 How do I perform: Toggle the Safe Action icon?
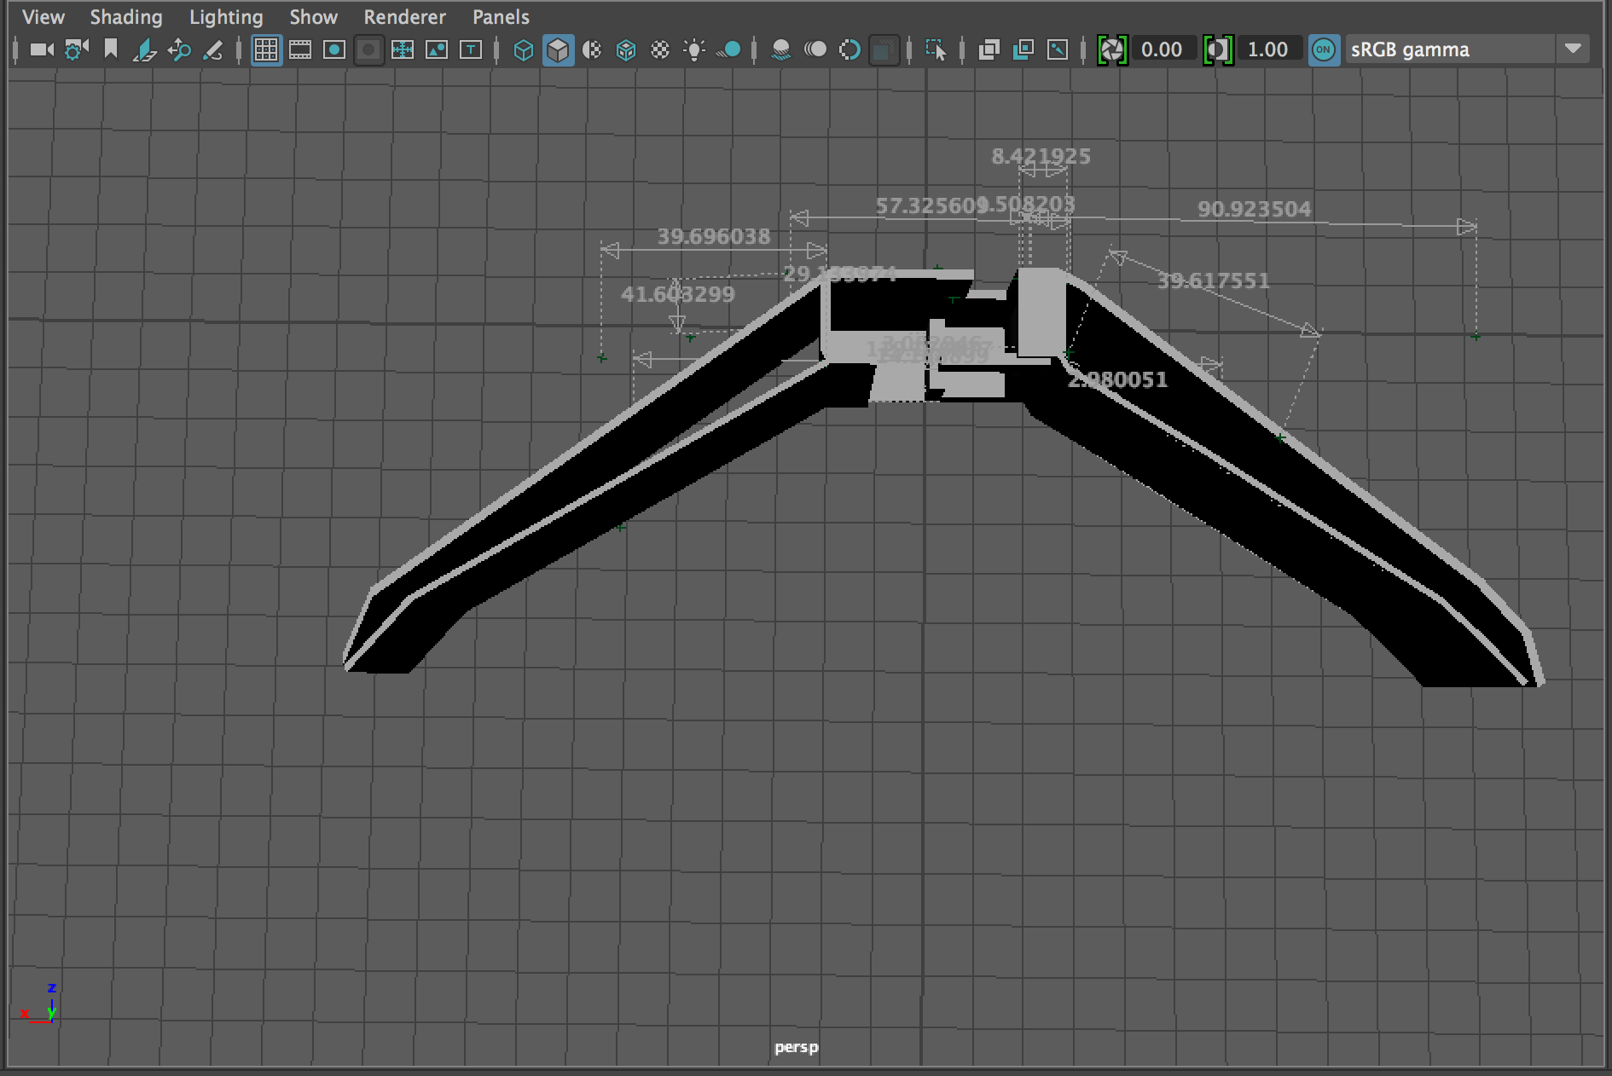(x=437, y=50)
